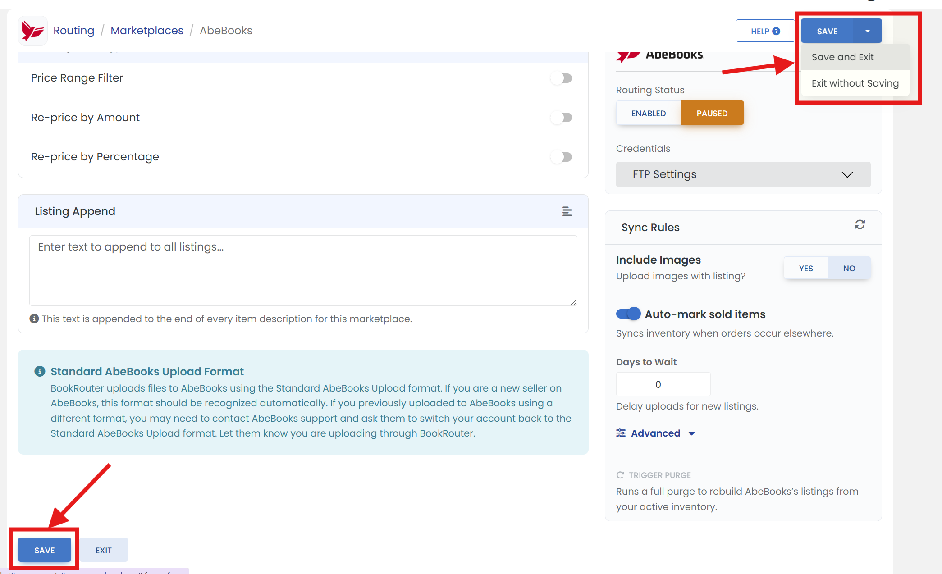Set Routing Status to ENABLED
The height and width of the screenshot is (574, 942).
tap(649, 113)
